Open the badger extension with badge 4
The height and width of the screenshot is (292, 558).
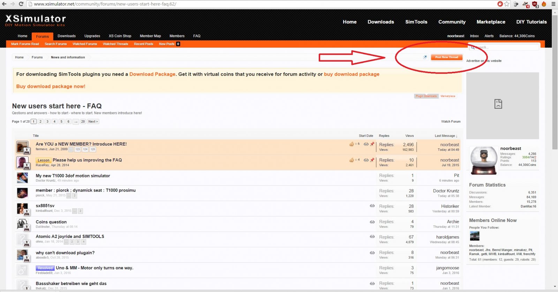pos(526,4)
